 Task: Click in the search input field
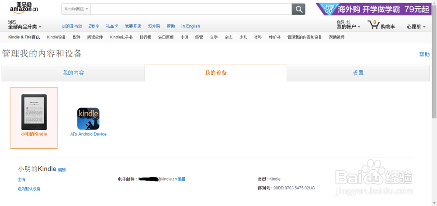(x=191, y=9)
